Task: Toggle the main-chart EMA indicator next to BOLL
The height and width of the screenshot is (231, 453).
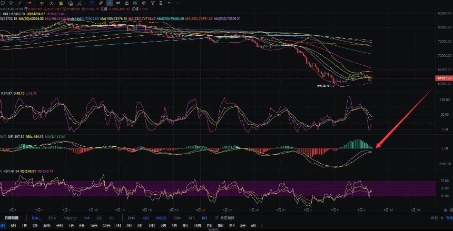Action: click(52, 218)
